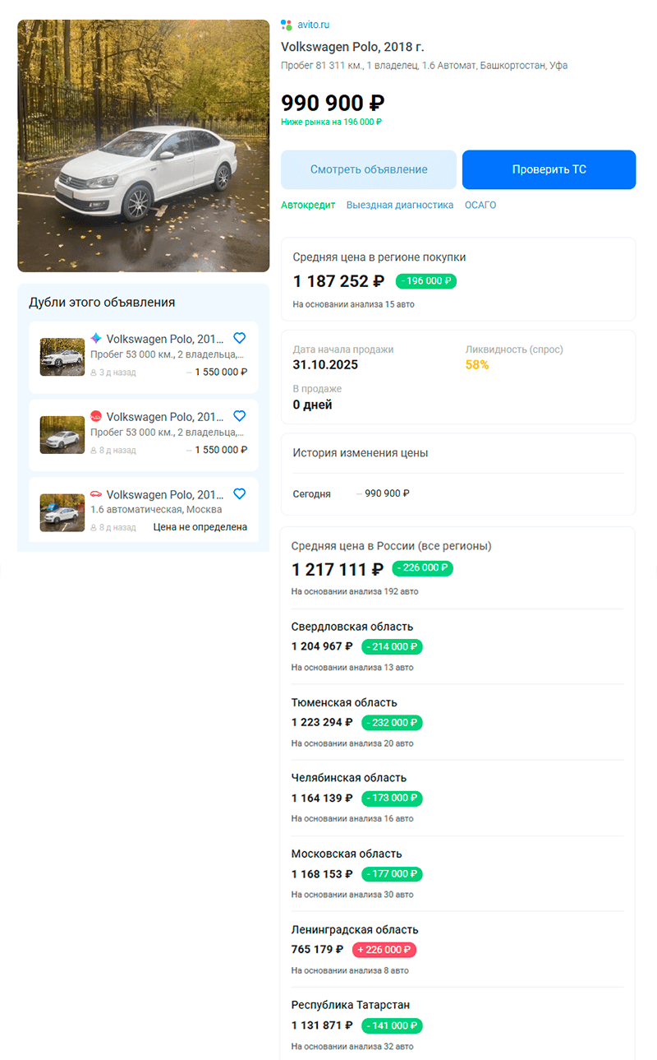Image resolution: width=657 pixels, height=1060 pixels.
Task: Favorite the first 1 550 000 ₽ duplicate listing
Action: click(x=239, y=337)
